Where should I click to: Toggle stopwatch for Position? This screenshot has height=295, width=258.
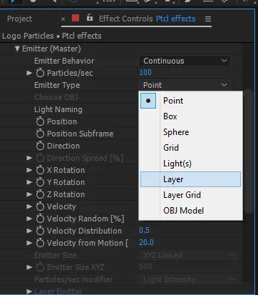pyautogui.click(x=40, y=121)
